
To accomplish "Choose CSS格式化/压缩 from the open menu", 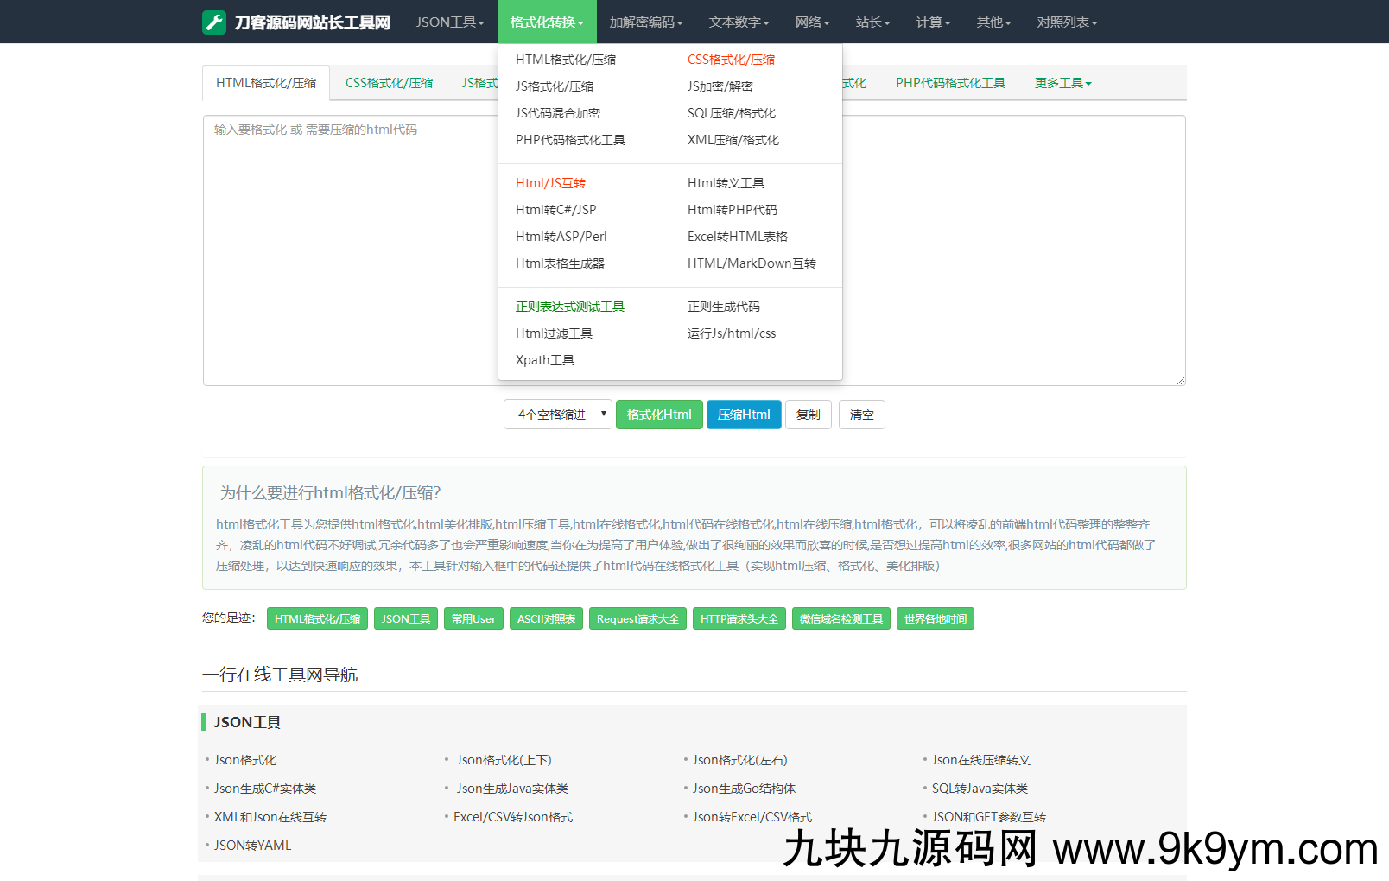I will (731, 60).
